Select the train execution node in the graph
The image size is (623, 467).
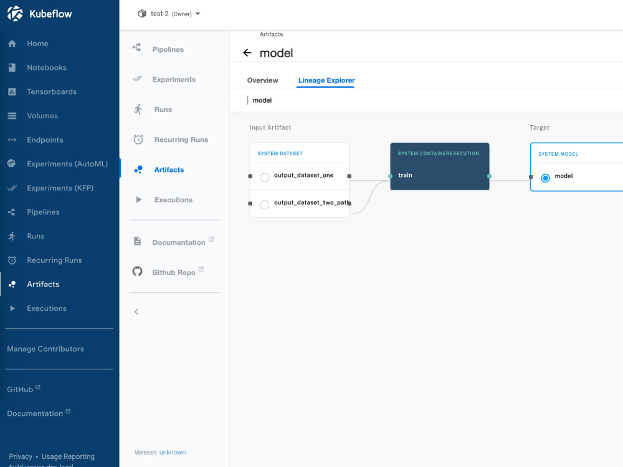click(x=439, y=166)
